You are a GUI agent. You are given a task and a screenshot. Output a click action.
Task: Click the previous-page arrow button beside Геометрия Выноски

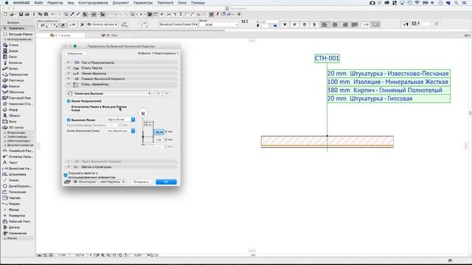pos(159,93)
